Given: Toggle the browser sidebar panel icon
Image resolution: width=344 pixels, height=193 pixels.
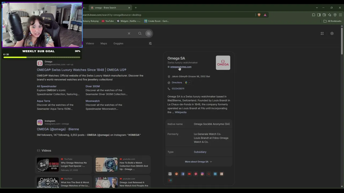Looking at the screenshot, I should point(319,15).
